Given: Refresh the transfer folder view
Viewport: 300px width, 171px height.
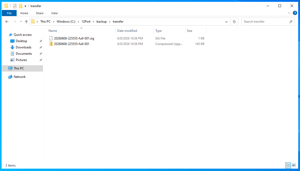Looking at the screenshot, I should click(234, 22).
